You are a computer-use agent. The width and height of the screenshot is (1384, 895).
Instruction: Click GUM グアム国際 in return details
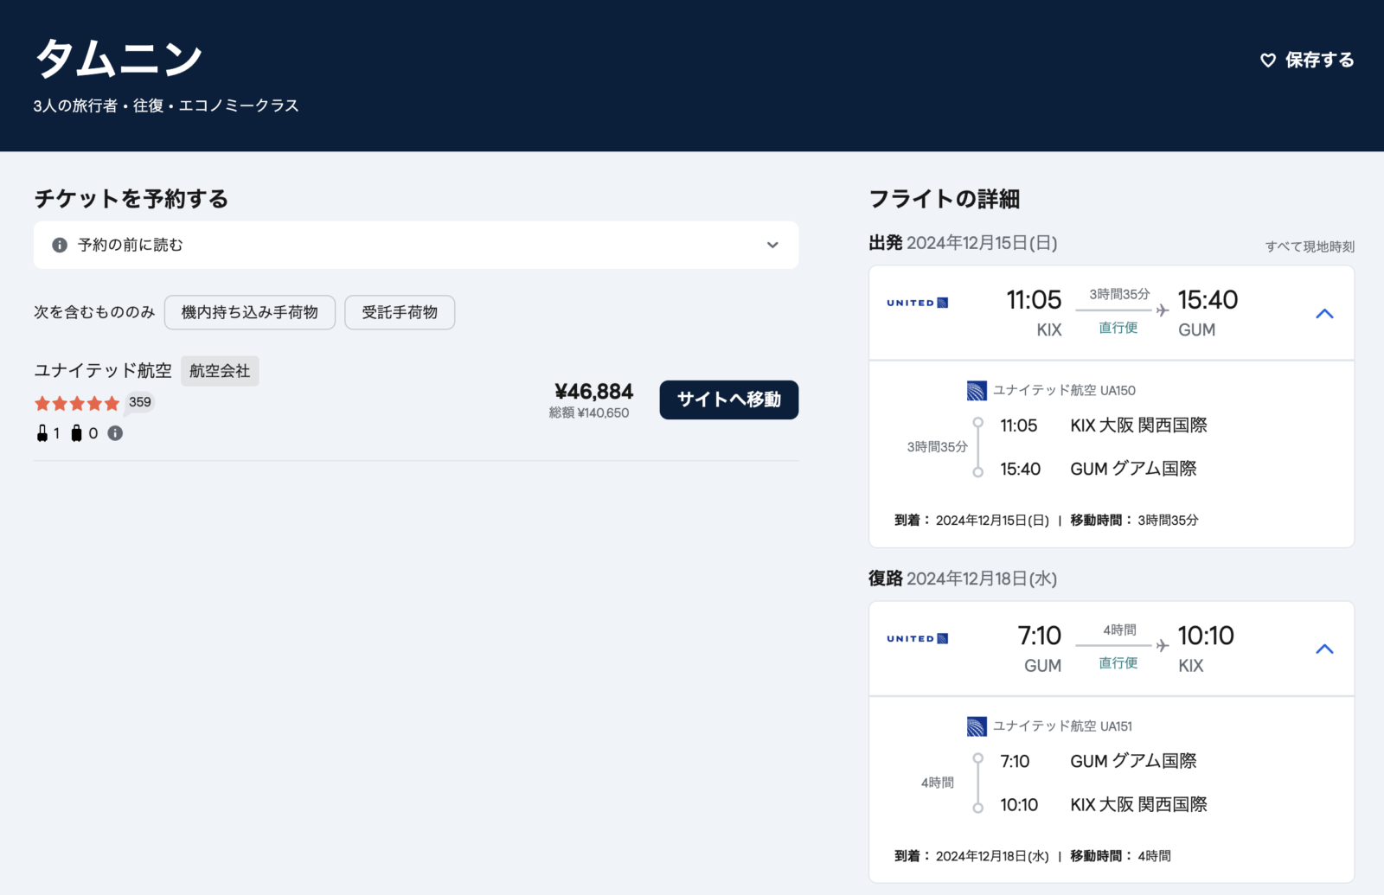coord(1133,761)
